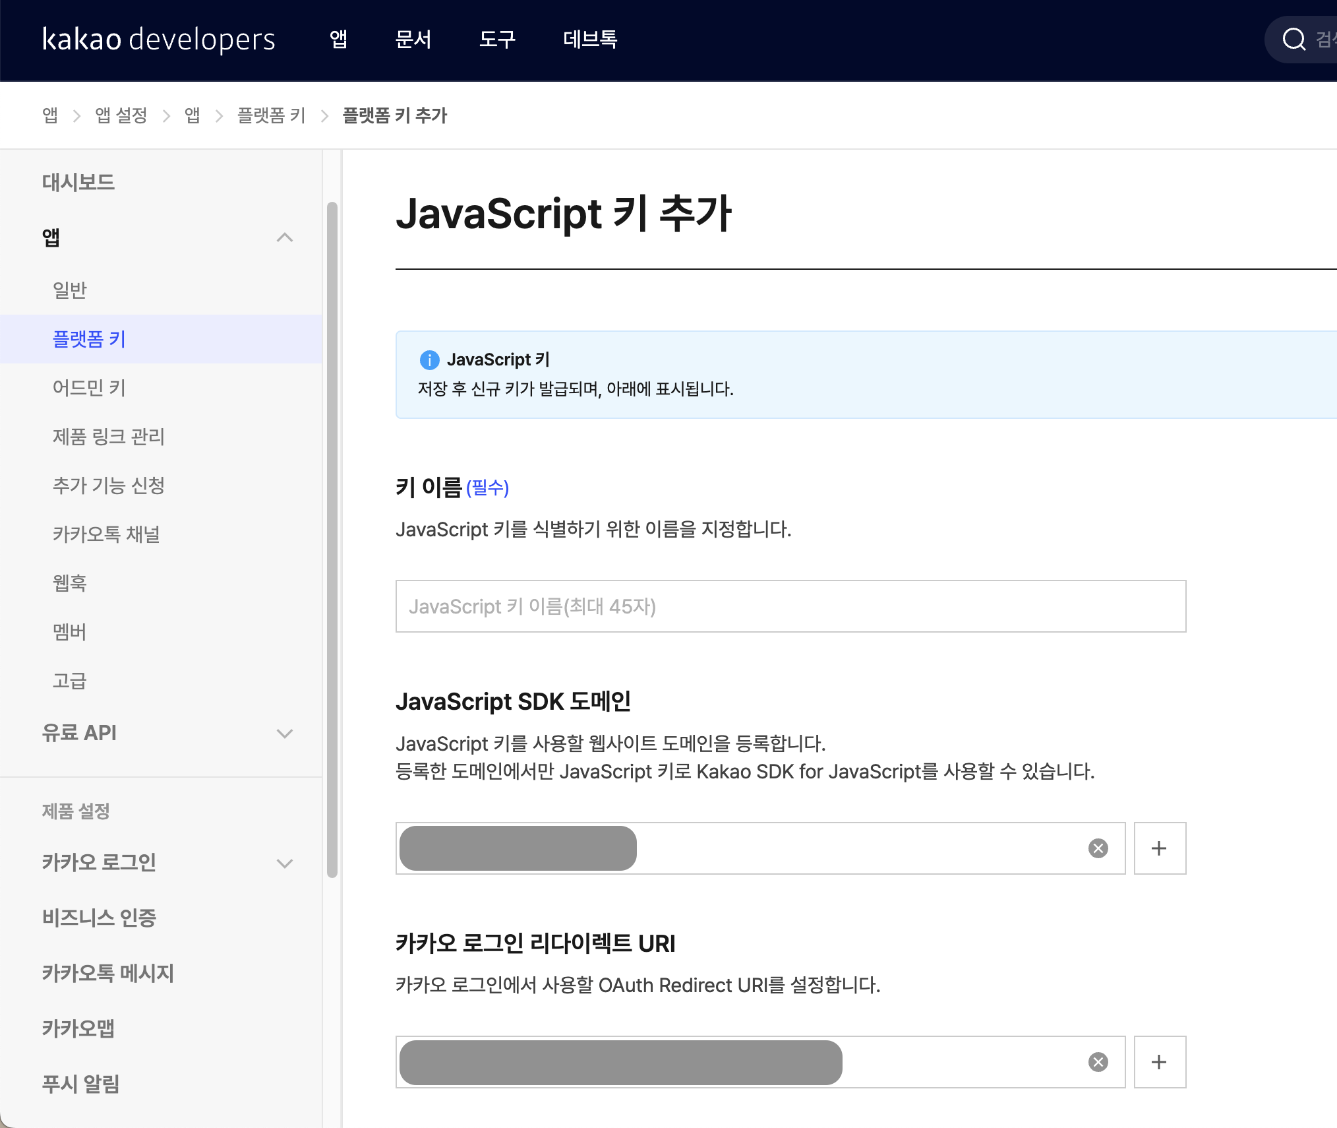Add another redirect URI field

(x=1160, y=1062)
